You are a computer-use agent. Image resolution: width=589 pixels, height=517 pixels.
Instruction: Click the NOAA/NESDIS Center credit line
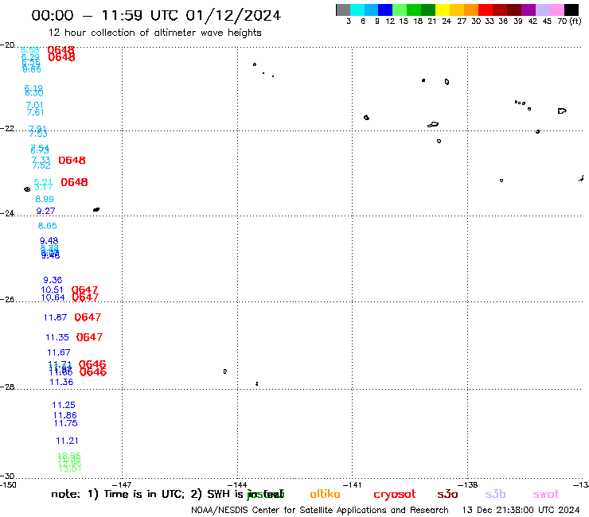[320, 510]
